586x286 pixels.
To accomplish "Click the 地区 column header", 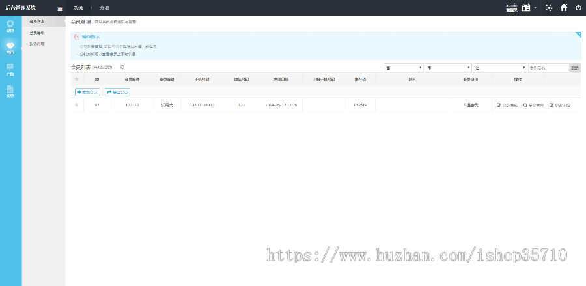I will point(412,79).
